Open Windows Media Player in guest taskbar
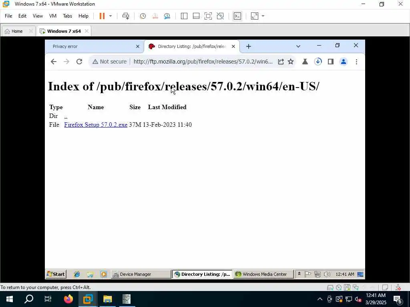 (x=104, y=274)
